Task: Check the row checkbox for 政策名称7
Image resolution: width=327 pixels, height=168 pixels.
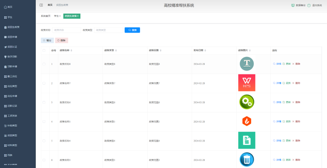Action: coord(44,83)
